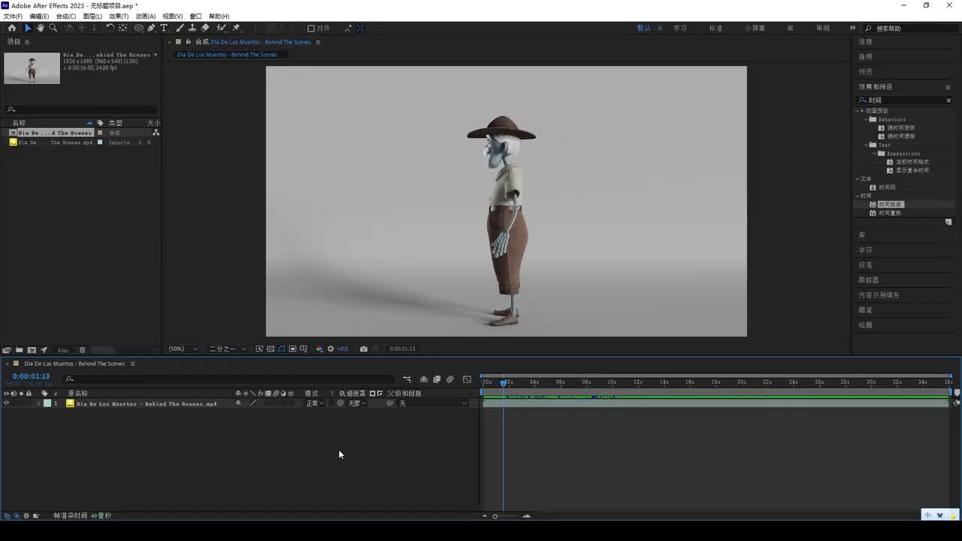Enable the 对齐 snapping checkbox
The image size is (962, 541).
[x=310, y=29]
